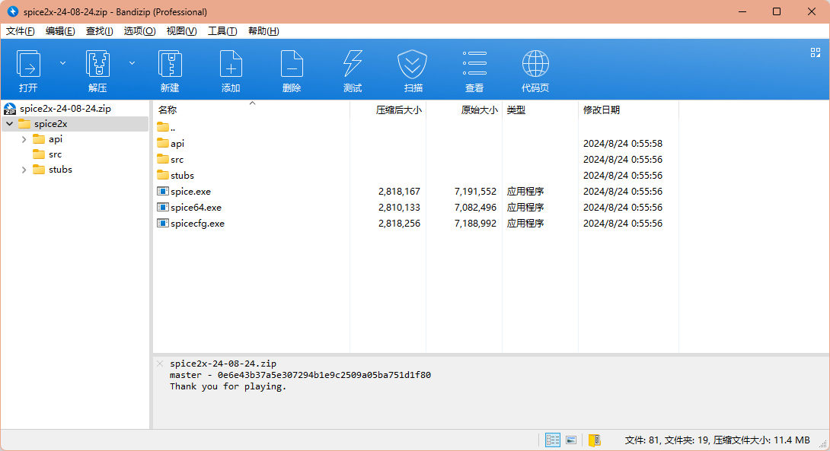Viewport: 830px width, 451px height.
Task: Select spice64.exe in file list
Action: 196,208
